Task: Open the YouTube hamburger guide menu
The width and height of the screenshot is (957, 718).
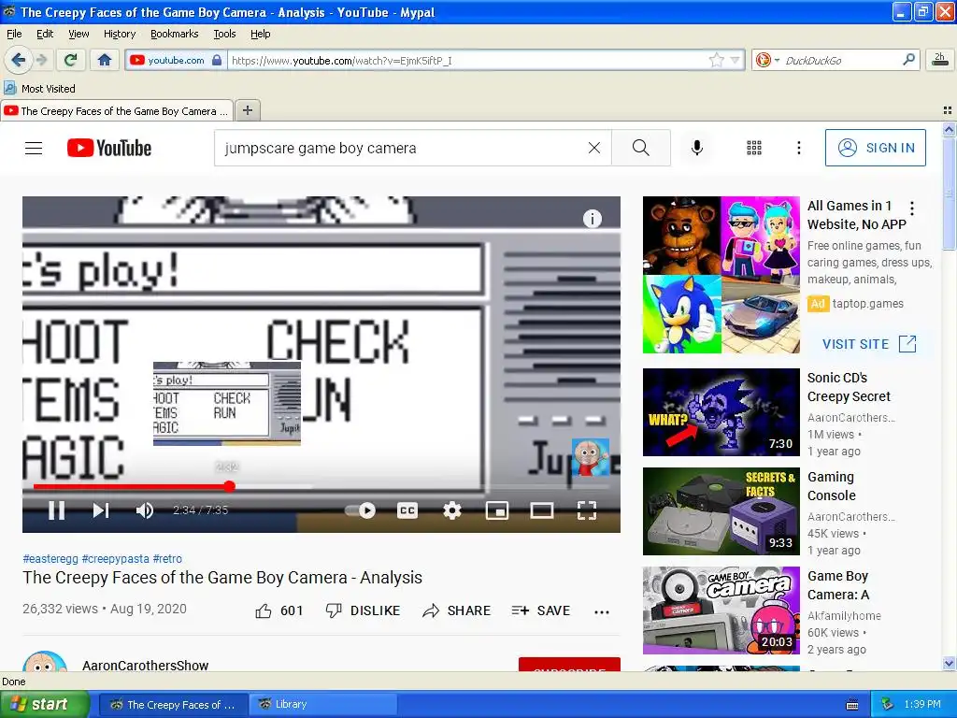Action: pos(34,148)
